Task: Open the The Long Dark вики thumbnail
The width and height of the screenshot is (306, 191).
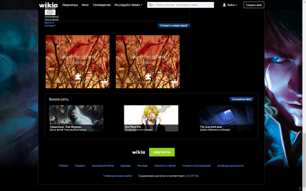Action: 226,118
